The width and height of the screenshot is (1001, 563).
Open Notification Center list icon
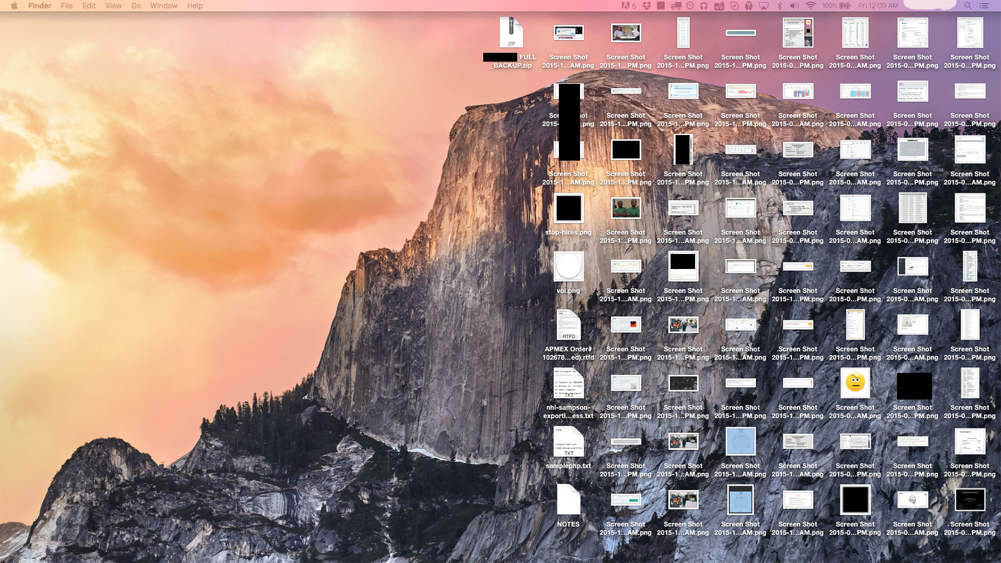click(984, 6)
